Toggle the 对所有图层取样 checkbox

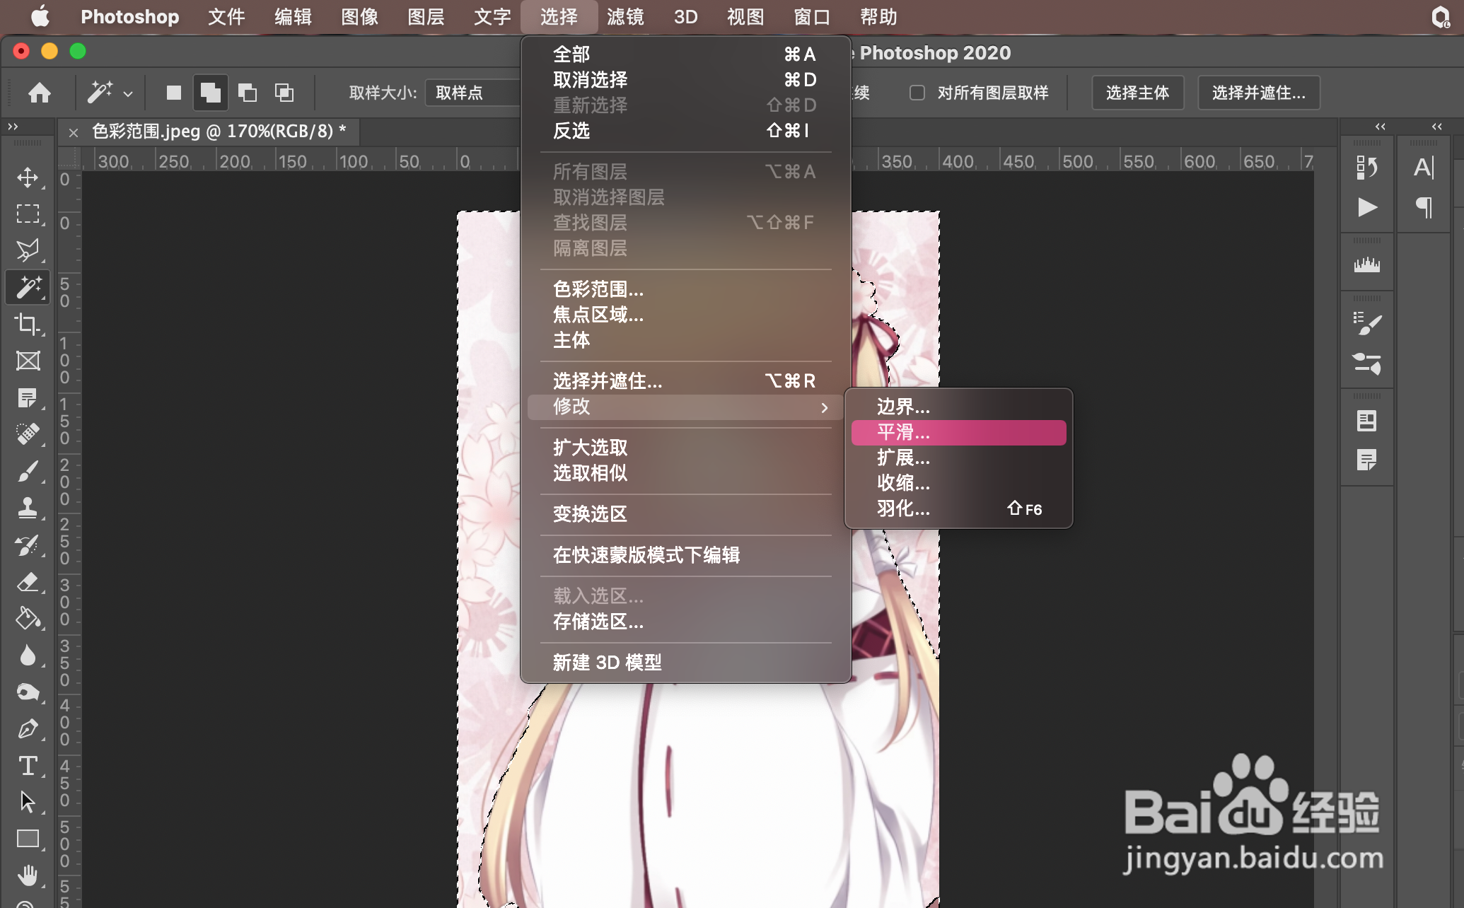[x=917, y=93]
